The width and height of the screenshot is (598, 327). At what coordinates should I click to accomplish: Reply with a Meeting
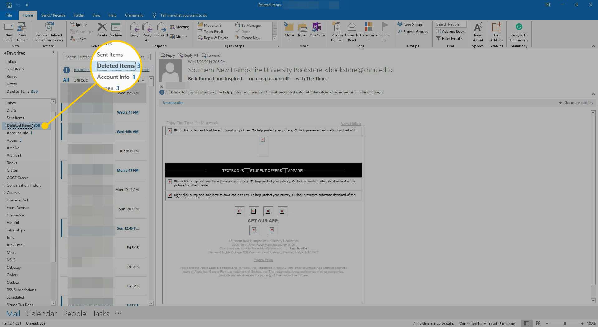pyautogui.click(x=180, y=27)
